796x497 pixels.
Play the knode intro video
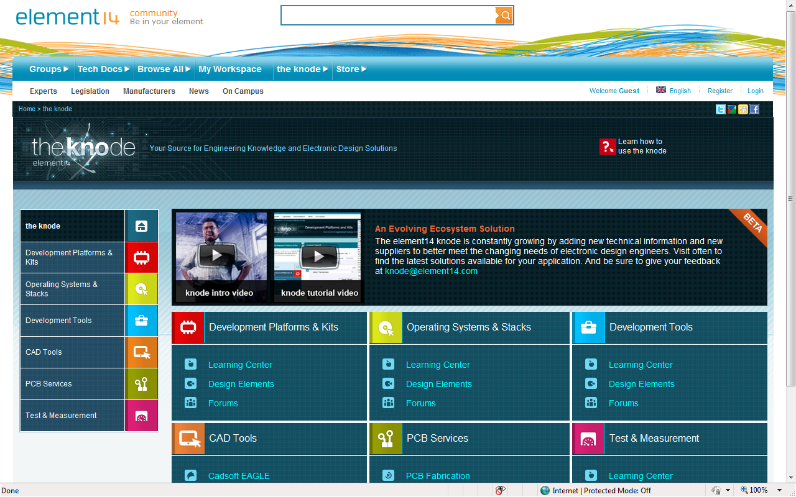coord(217,255)
